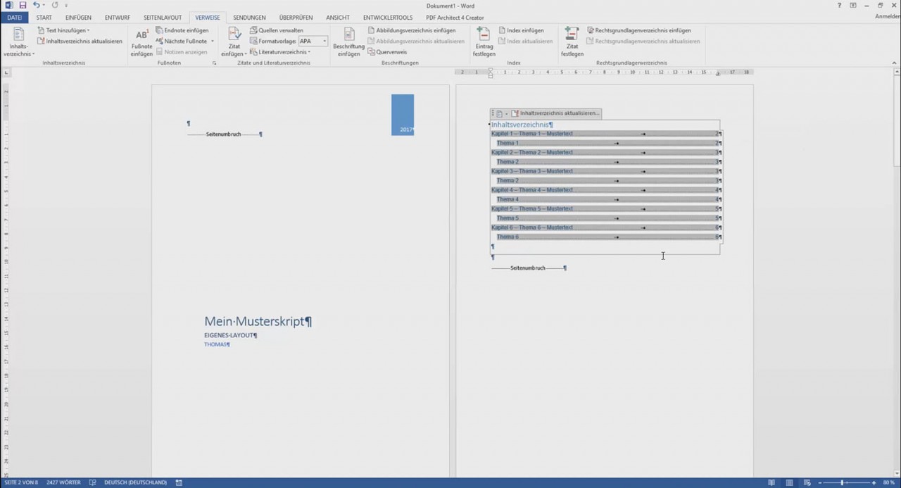Insert a footnote using Fußnote einfügen
This screenshot has width=901, height=488.
[141, 41]
